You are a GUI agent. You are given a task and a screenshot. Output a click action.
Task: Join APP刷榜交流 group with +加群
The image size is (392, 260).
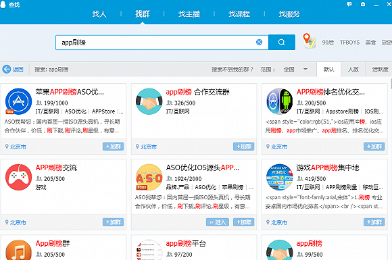tap(114, 222)
